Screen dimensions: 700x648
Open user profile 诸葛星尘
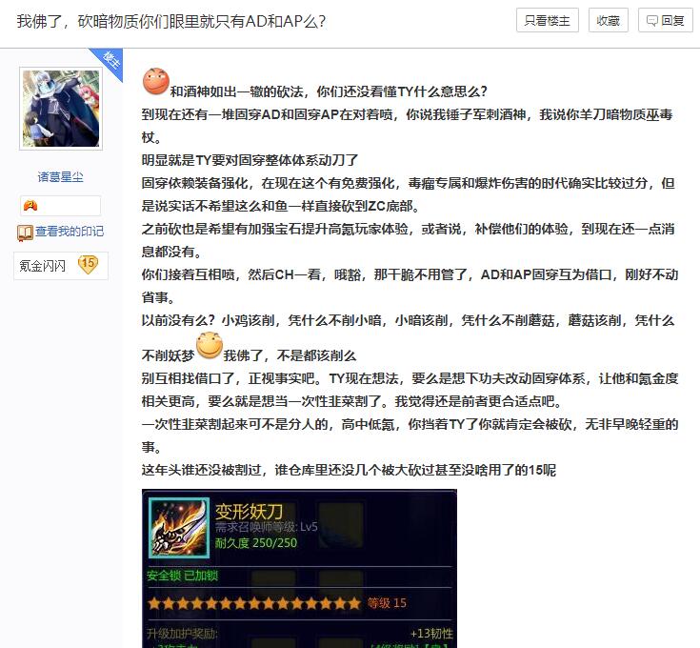click(60, 177)
